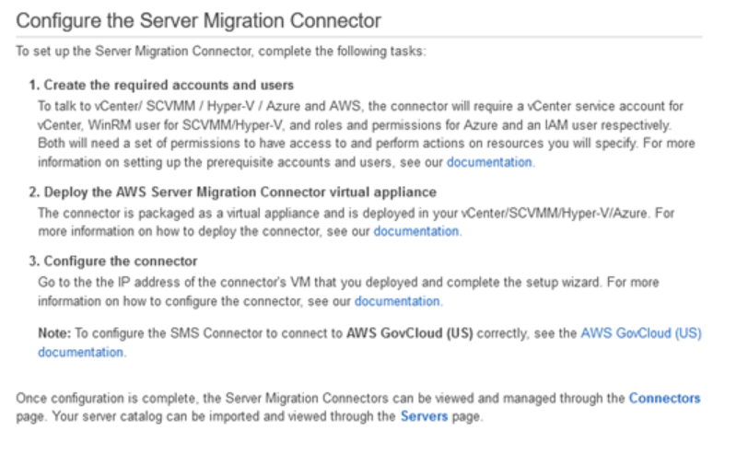748x454 pixels.
Task: Open documentation link in step 1
Action: coord(489,163)
